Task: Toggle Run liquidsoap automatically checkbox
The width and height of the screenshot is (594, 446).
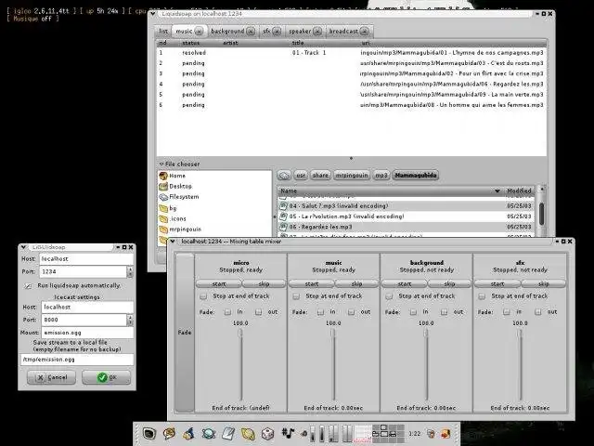Action: click(x=28, y=285)
